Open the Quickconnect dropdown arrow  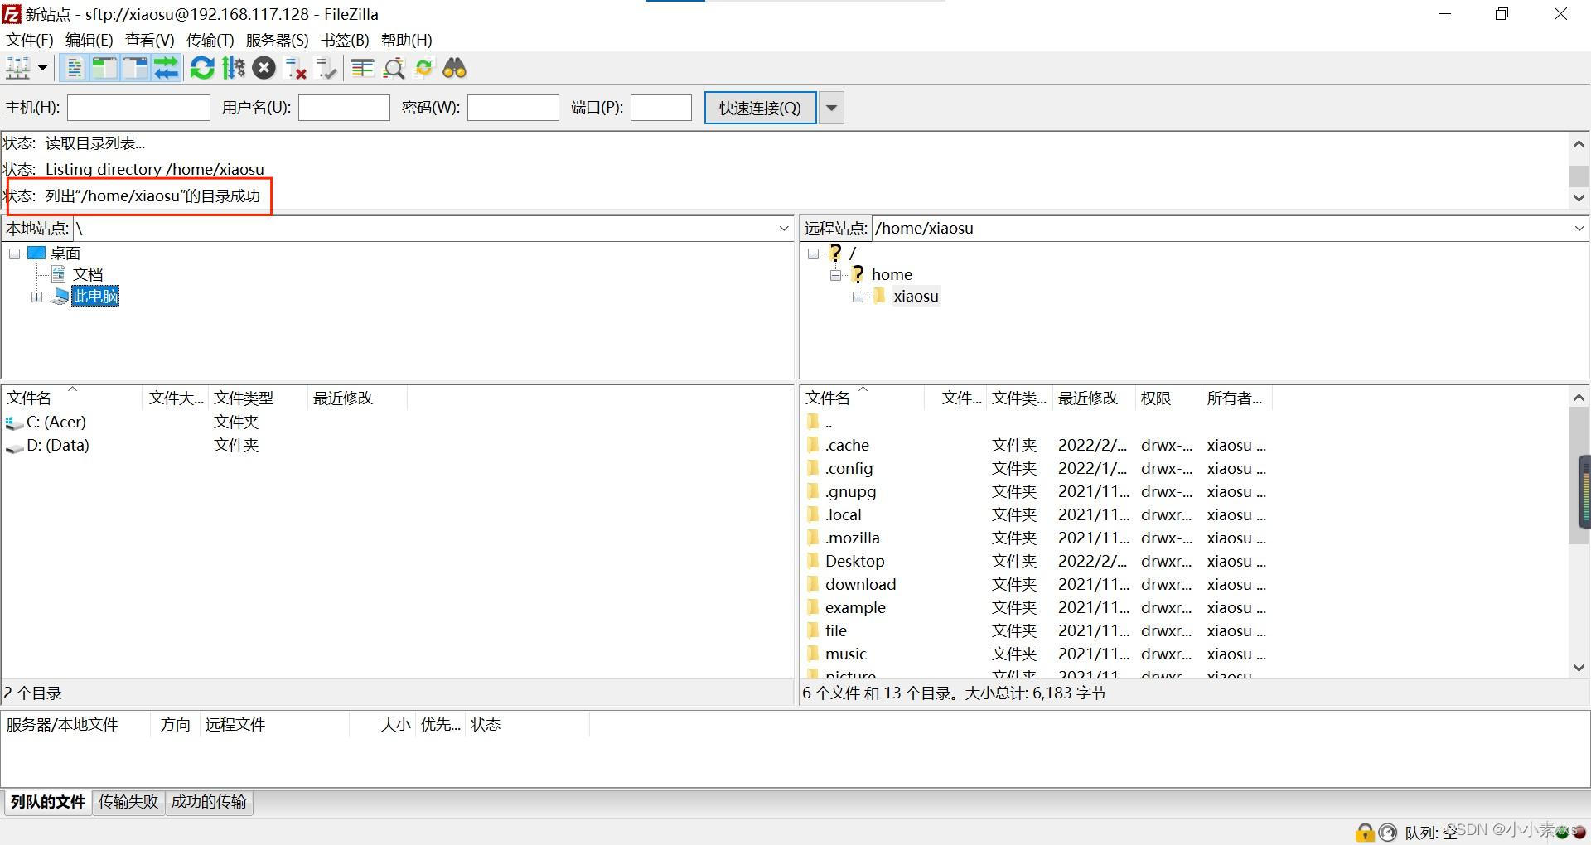[831, 107]
